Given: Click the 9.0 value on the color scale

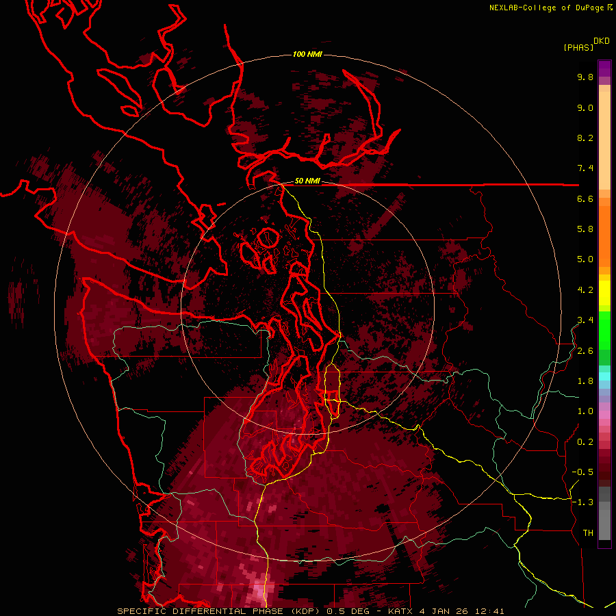Looking at the screenshot, I should (x=585, y=108).
